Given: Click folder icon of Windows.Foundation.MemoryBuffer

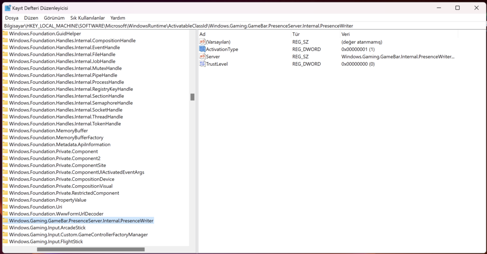Looking at the screenshot, I should tap(5, 131).
